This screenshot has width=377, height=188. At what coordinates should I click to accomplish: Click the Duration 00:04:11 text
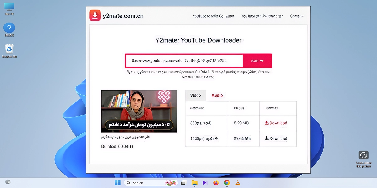pos(117,146)
